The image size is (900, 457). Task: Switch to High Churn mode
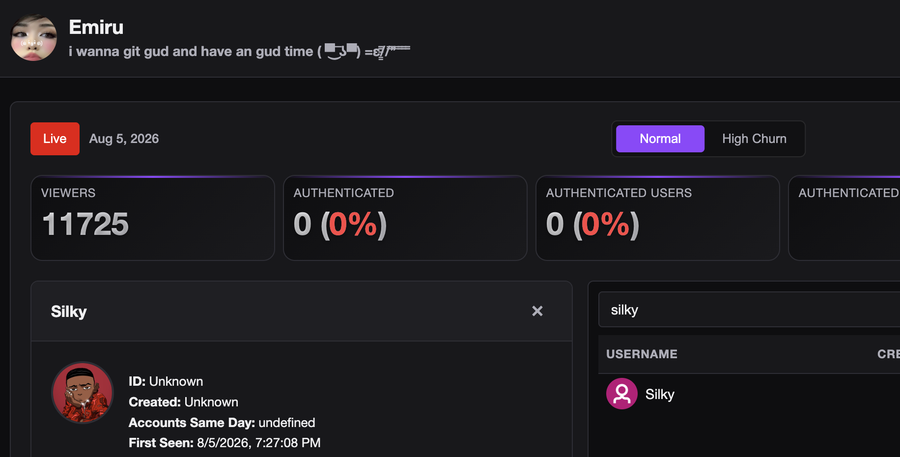[x=754, y=139]
